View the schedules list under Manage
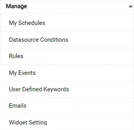Image resolution: width=134 pixels, height=130 pixels. coord(67,23)
